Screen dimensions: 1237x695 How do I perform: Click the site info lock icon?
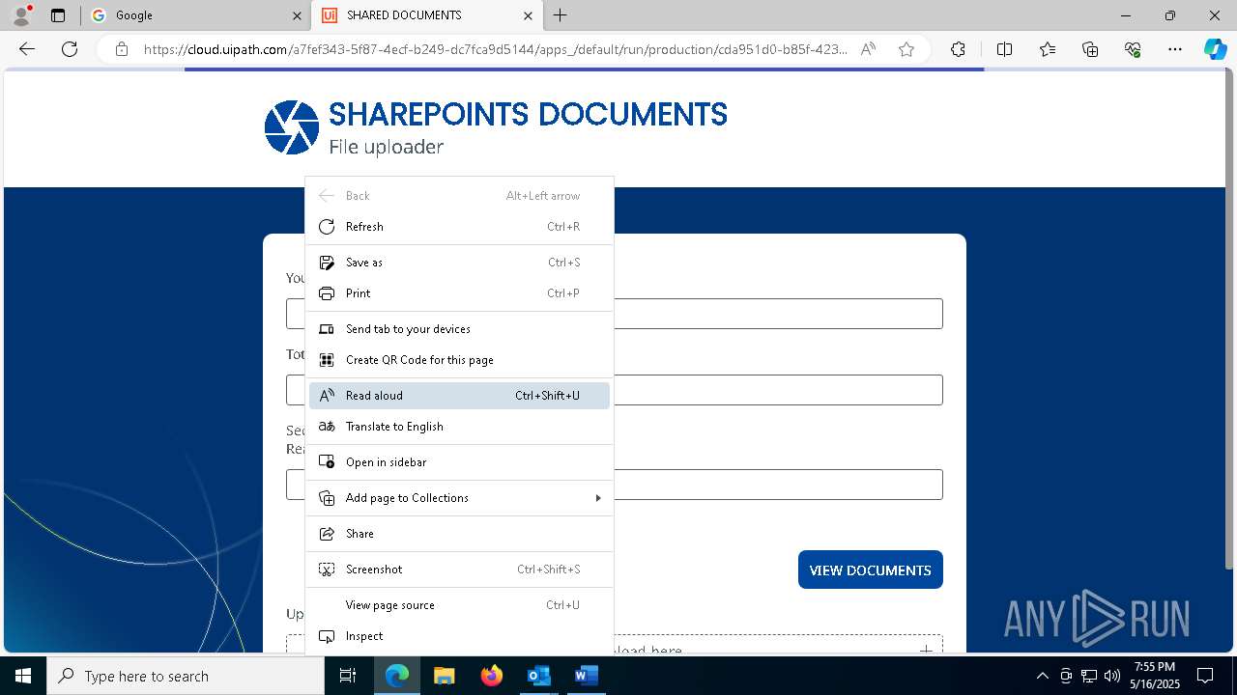pyautogui.click(x=121, y=49)
